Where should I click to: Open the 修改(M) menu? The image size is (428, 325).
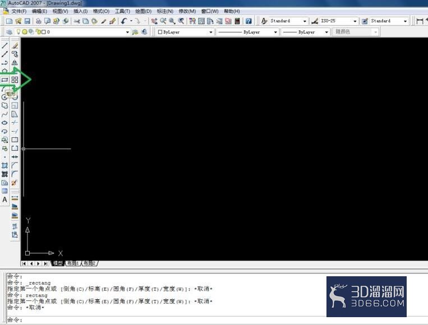[187, 11]
